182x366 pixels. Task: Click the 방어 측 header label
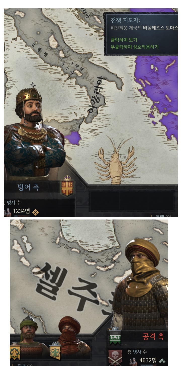pos(28,187)
